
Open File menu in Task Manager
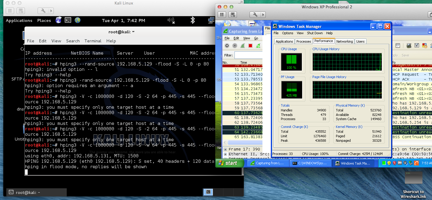tap(276, 33)
